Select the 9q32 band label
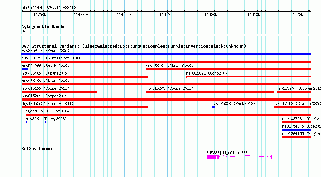The height and width of the screenshot is (177, 321). coord(26,31)
